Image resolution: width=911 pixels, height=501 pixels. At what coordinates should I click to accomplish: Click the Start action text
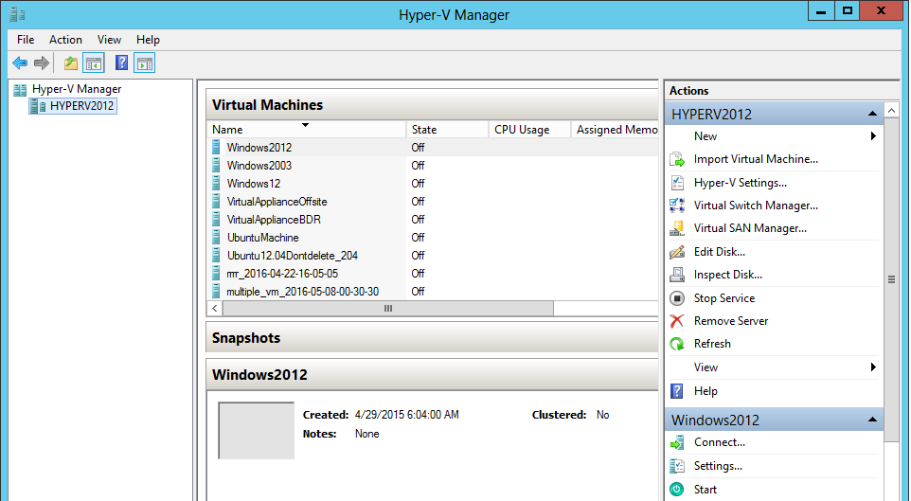pos(706,490)
